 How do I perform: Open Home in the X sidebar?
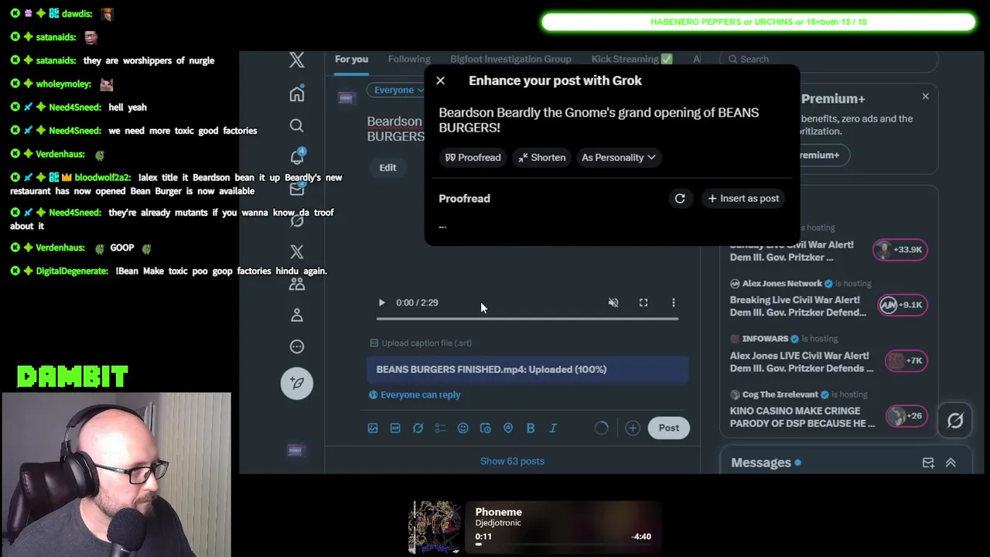point(297,94)
